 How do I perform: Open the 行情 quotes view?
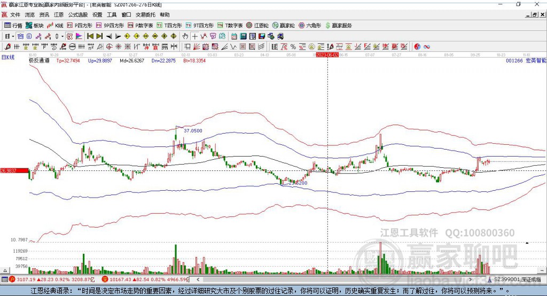(x=13, y=26)
